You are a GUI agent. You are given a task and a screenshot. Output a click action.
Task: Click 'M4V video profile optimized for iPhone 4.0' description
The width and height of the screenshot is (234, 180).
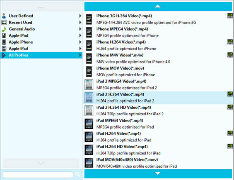(133, 62)
